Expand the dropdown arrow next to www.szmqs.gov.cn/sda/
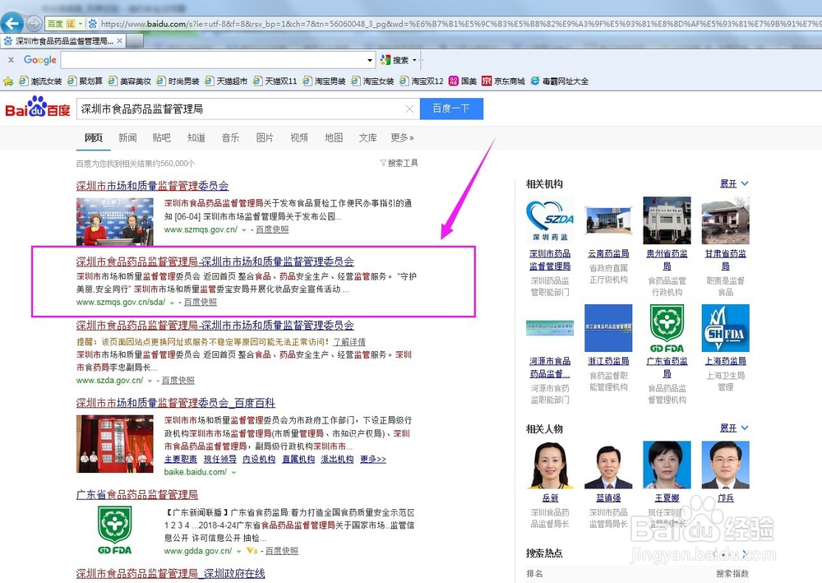 coord(172,303)
